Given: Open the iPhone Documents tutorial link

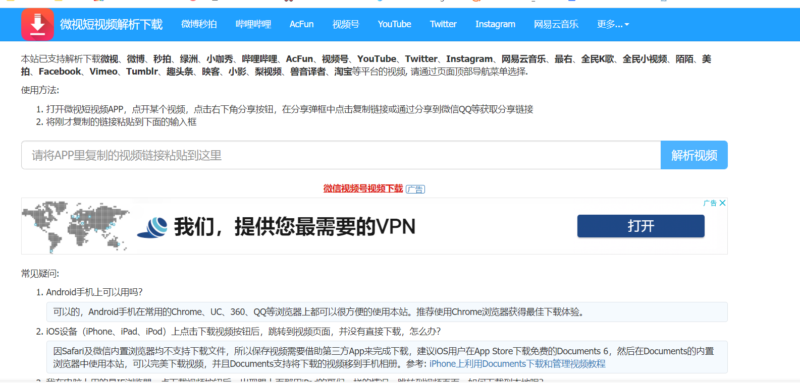Looking at the screenshot, I should click(517, 364).
